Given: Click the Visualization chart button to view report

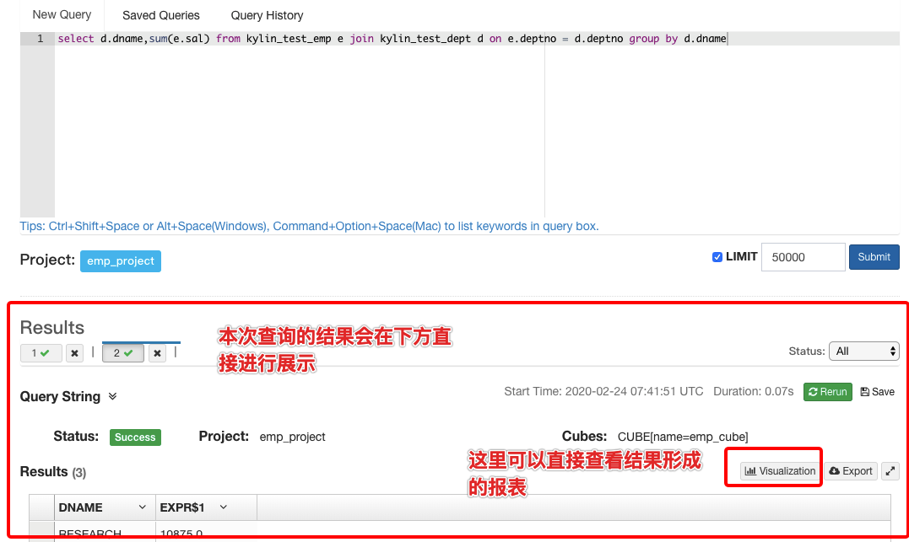Looking at the screenshot, I should click(x=772, y=470).
